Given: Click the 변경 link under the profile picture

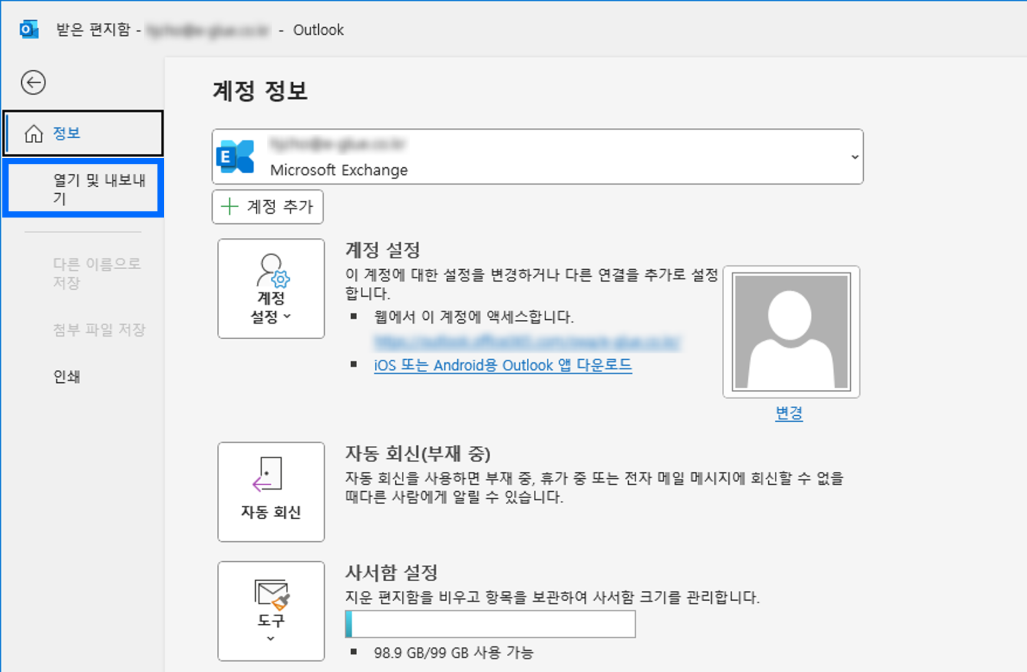Looking at the screenshot, I should point(790,414).
